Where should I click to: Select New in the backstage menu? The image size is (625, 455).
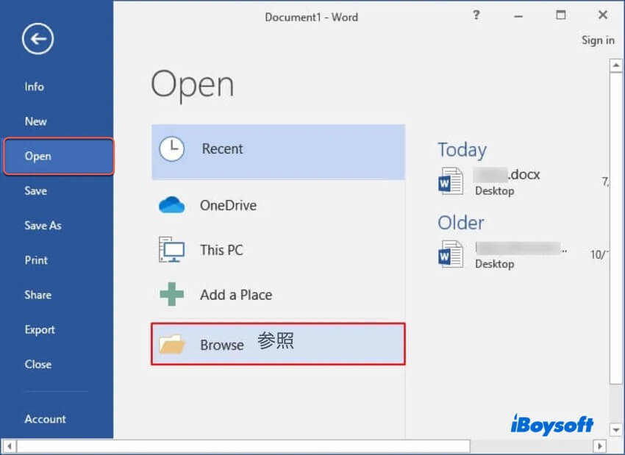pyautogui.click(x=35, y=121)
